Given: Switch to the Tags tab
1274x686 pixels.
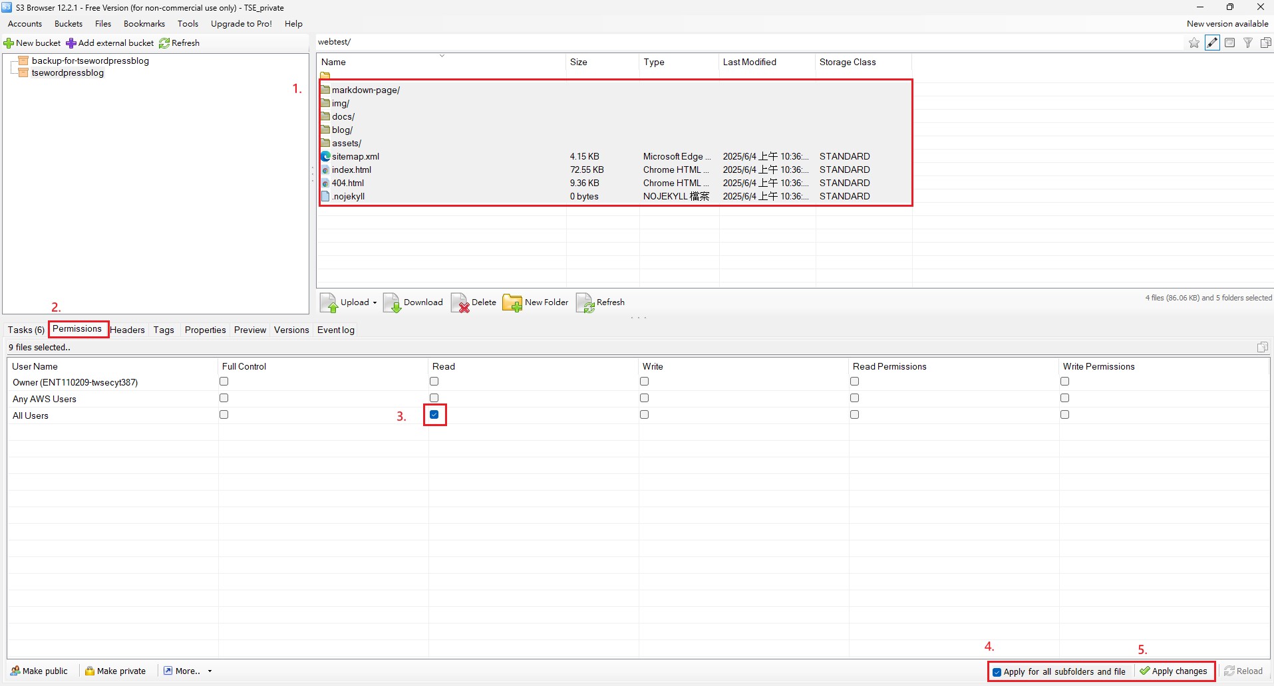Looking at the screenshot, I should pyautogui.click(x=164, y=330).
